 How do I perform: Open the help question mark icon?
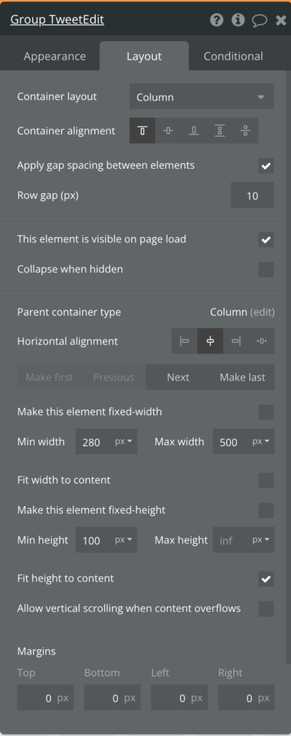point(216,19)
